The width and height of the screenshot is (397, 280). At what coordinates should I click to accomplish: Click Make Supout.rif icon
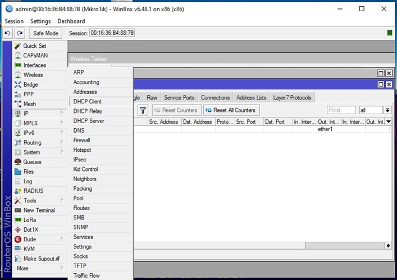point(18,259)
